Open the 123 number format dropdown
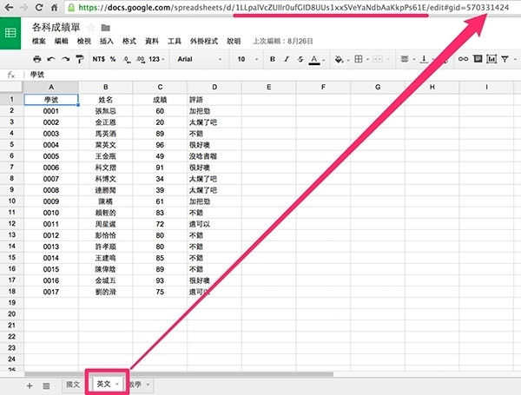 [156, 59]
